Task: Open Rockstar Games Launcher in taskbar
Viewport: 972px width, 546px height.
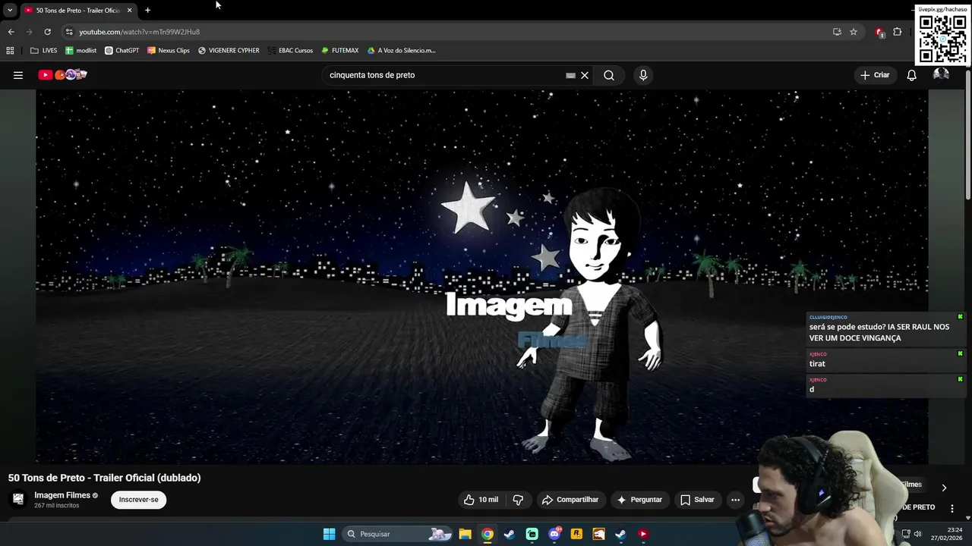Action: [x=576, y=534]
